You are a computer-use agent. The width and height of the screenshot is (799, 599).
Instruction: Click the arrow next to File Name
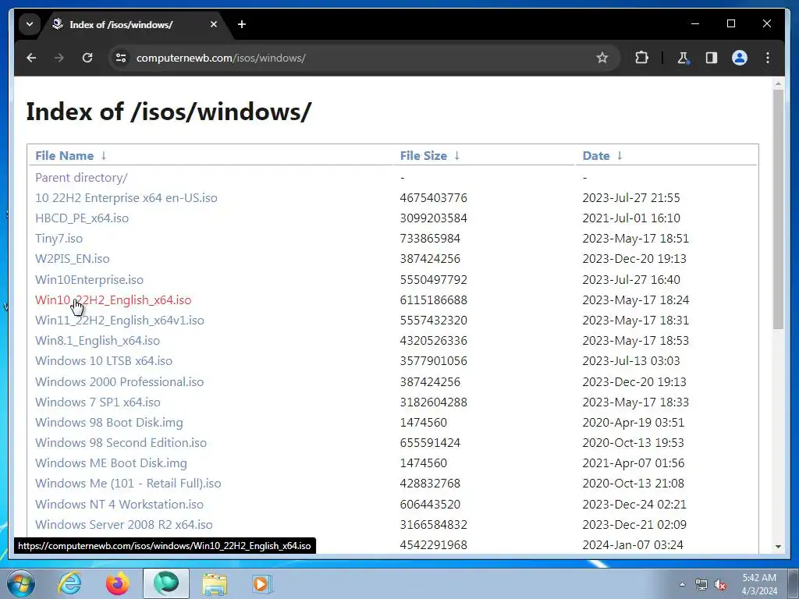tap(104, 156)
